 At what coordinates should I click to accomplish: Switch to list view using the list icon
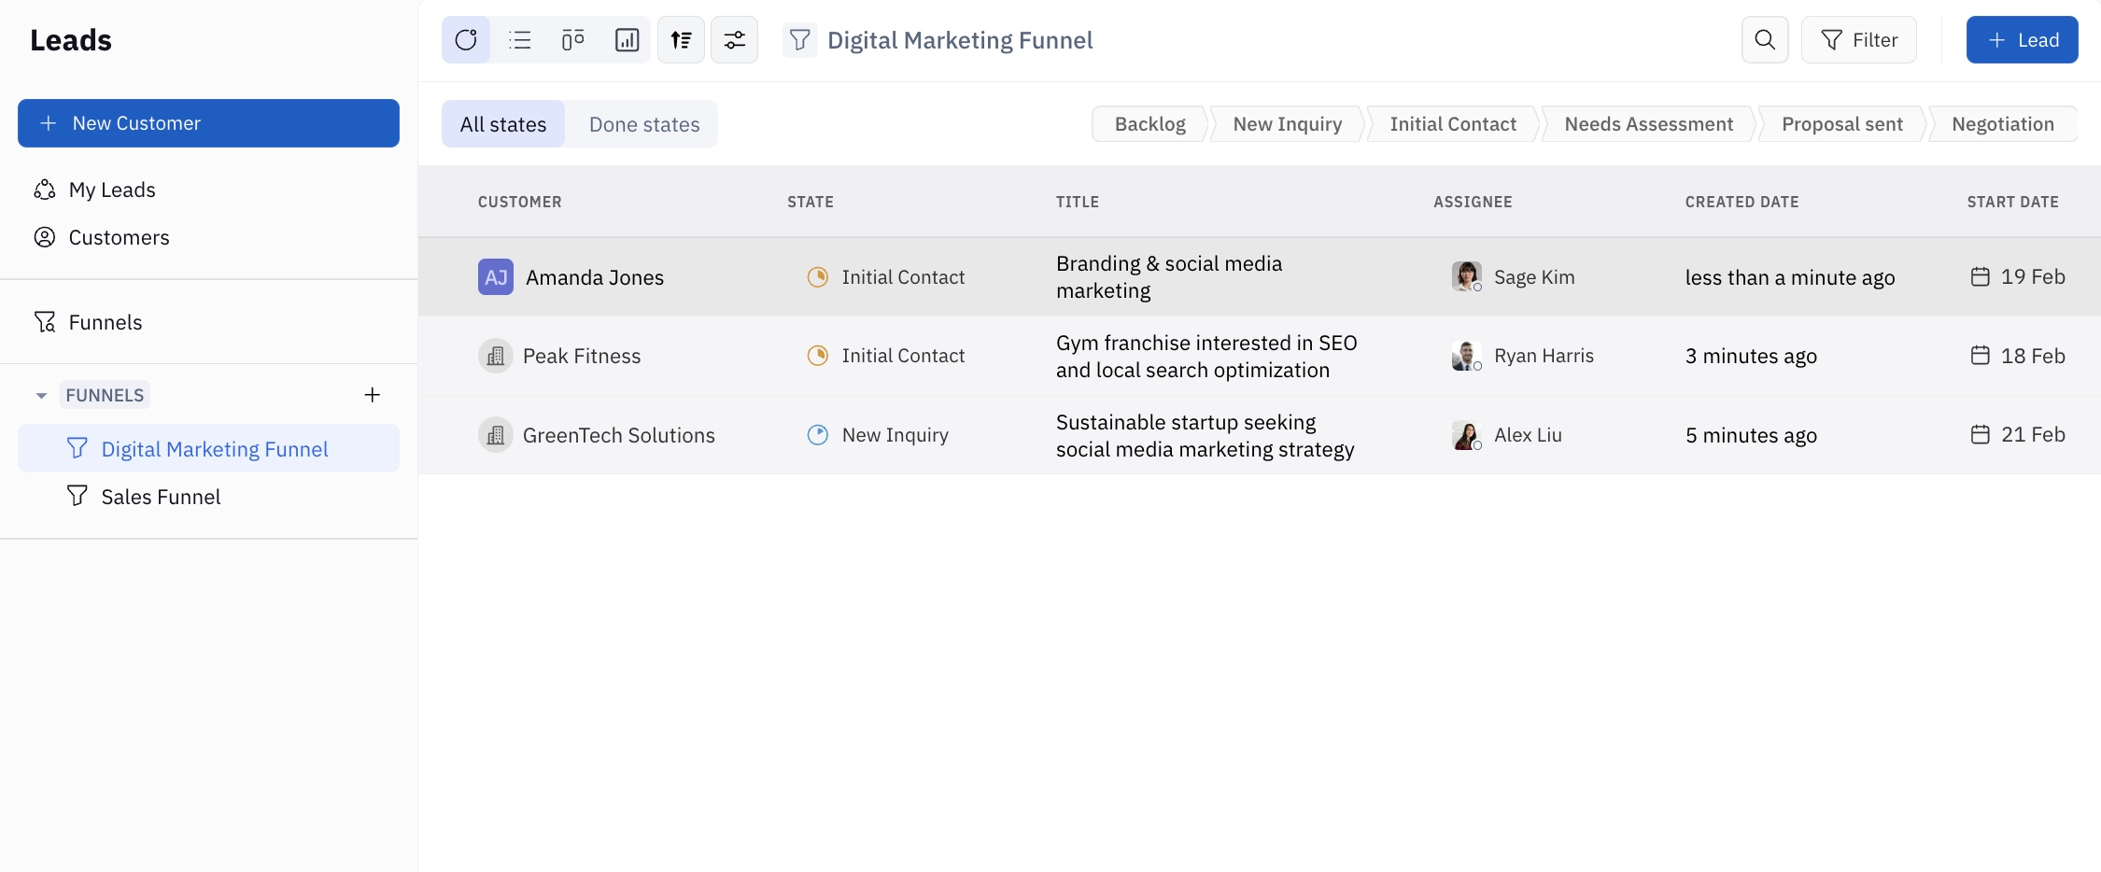point(520,39)
